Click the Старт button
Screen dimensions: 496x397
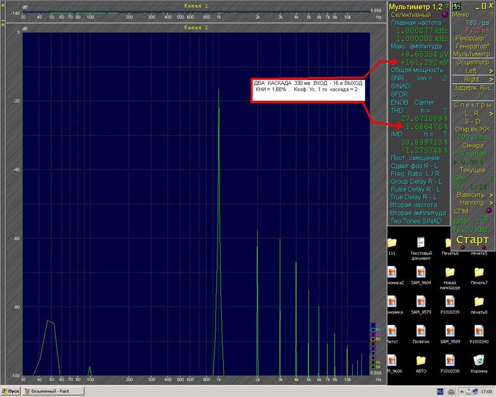tap(472, 240)
